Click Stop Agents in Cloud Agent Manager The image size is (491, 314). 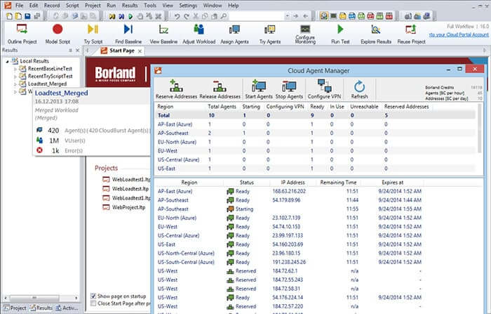click(x=289, y=89)
